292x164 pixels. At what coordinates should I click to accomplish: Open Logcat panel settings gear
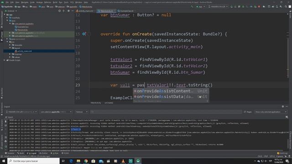pos(283,107)
